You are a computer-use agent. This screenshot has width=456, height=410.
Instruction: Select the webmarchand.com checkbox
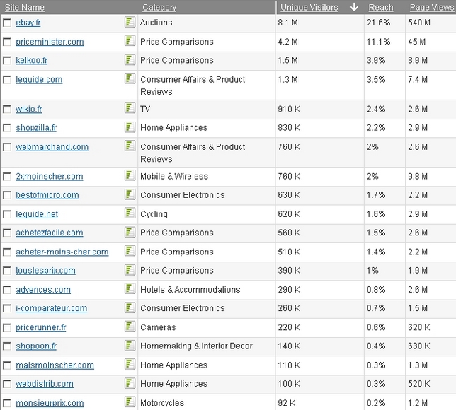(x=7, y=147)
